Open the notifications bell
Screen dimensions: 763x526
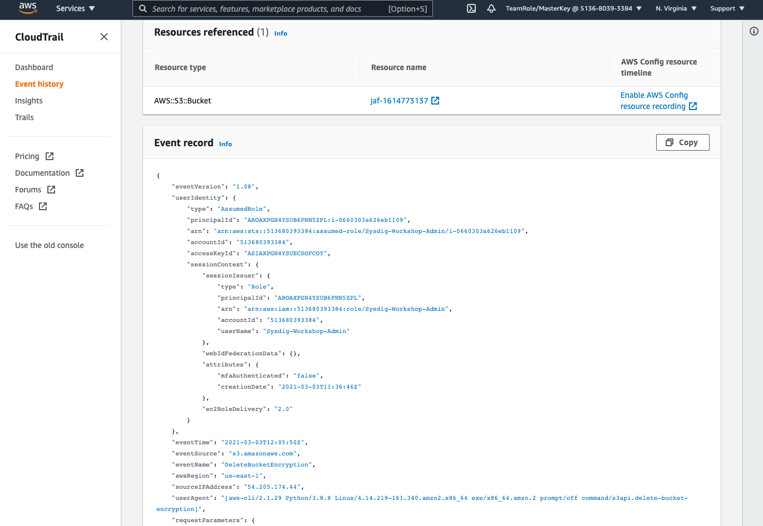[x=491, y=8]
